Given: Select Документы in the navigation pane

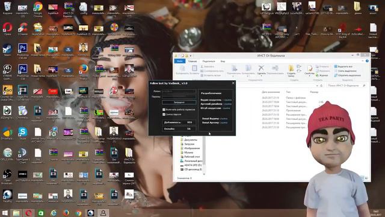Looking at the screenshot, I should click(190, 140).
